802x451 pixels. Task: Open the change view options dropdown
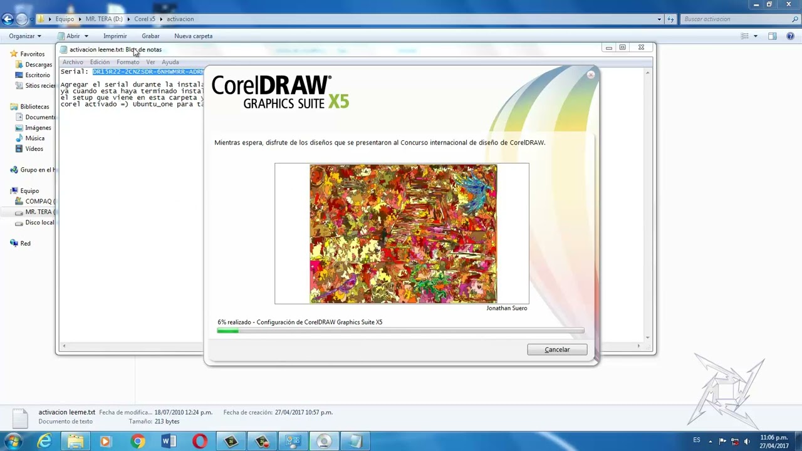click(756, 36)
